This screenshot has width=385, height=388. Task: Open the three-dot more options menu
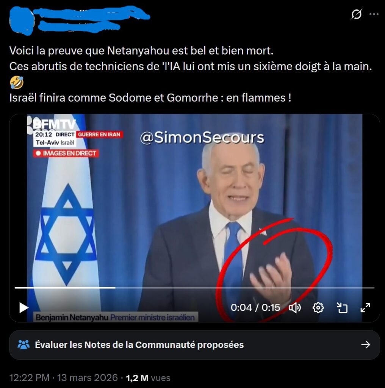pos(374,14)
